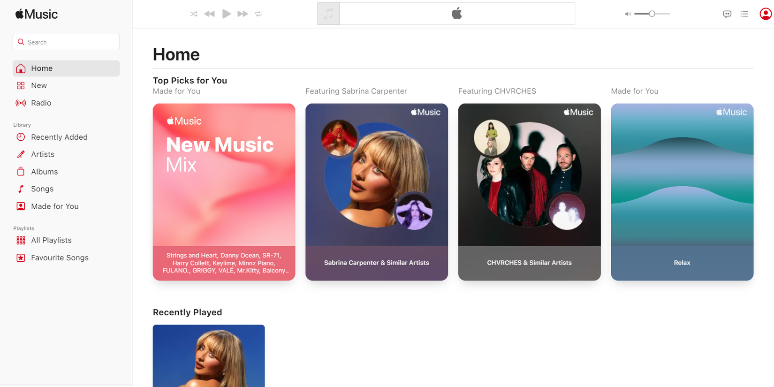Click the 'Playlists' section label
This screenshot has width=774, height=387.
(x=23, y=228)
